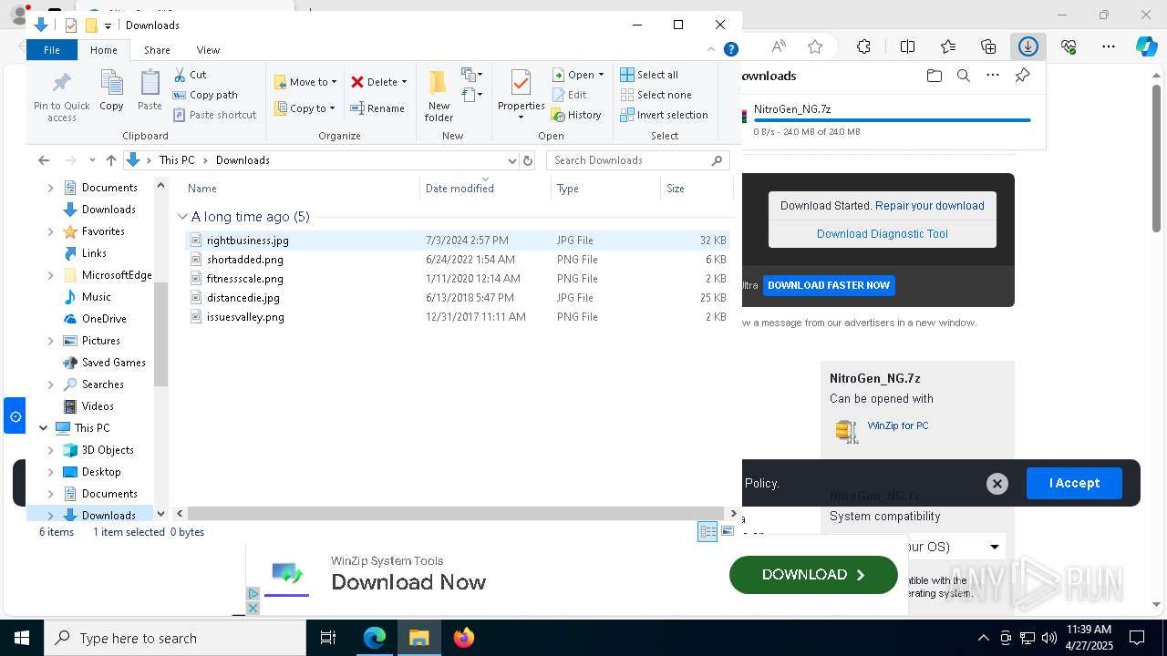This screenshot has height=656, width=1167.
Task: Click green DOWNLOAD ad button
Action: [x=813, y=575]
